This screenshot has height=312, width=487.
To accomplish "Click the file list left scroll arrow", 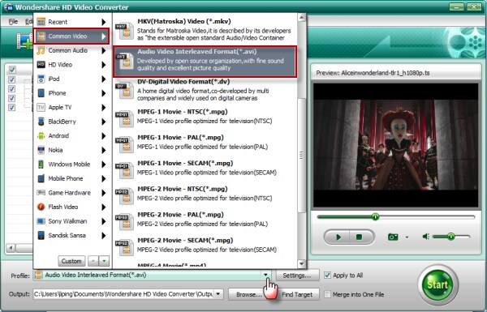I will point(11,248).
